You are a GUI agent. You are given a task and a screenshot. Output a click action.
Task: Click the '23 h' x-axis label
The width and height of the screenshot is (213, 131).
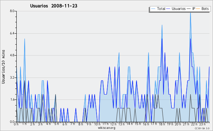[x=202, y=124]
